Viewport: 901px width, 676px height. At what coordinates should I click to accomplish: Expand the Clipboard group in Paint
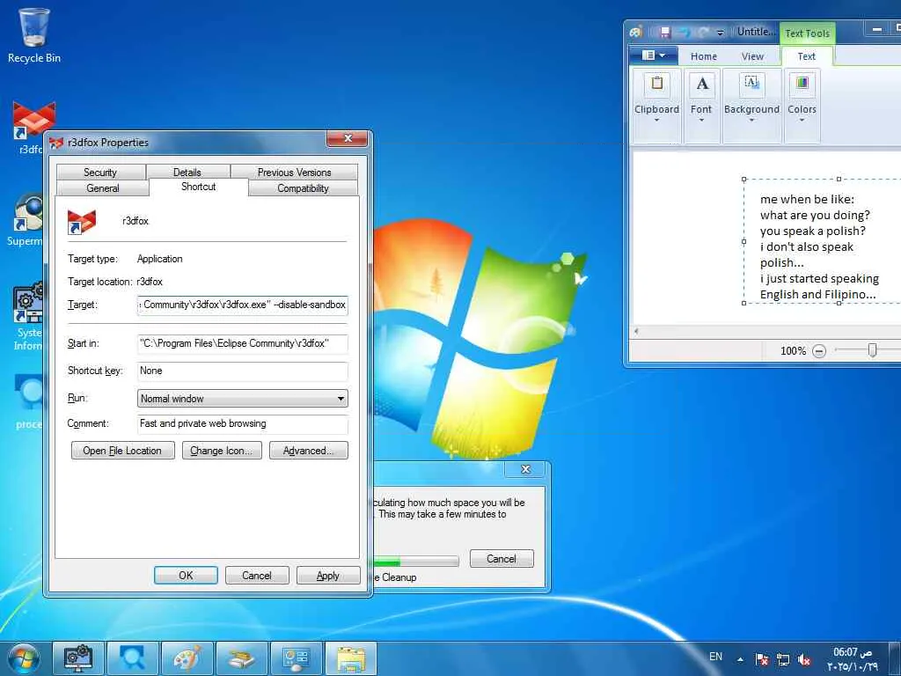tap(656, 106)
